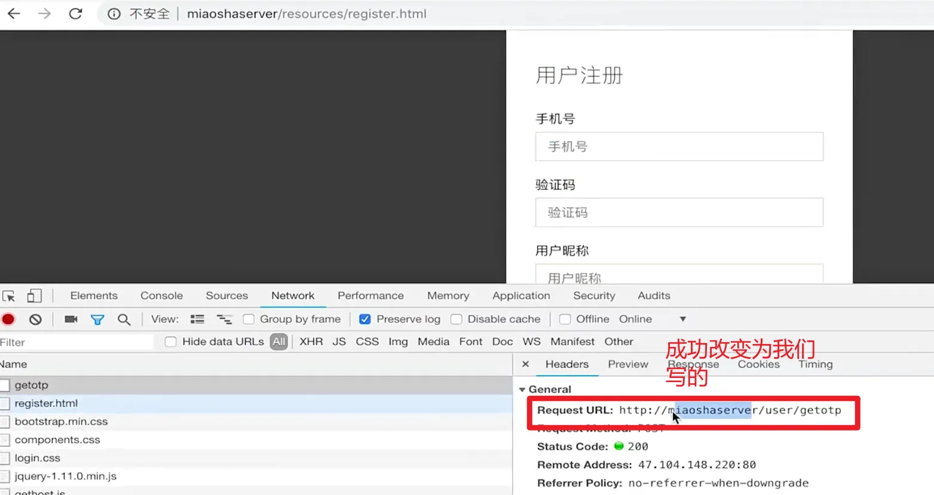This screenshot has height=495, width=934.
Task: Click the 手机号 phone number input field
Action: point(679,147)
